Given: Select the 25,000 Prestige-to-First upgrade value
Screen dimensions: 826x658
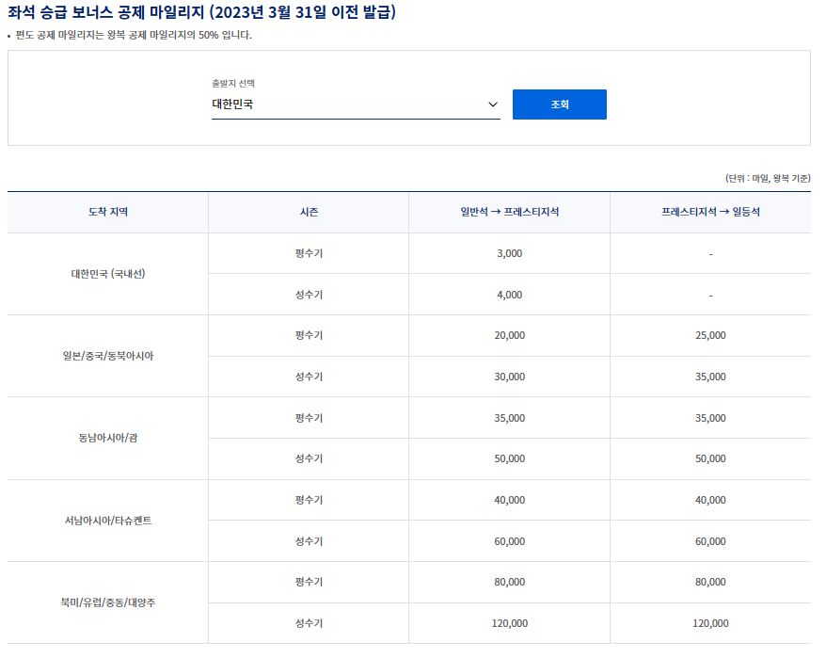Looking at the screenshot, I should point(712,335).
